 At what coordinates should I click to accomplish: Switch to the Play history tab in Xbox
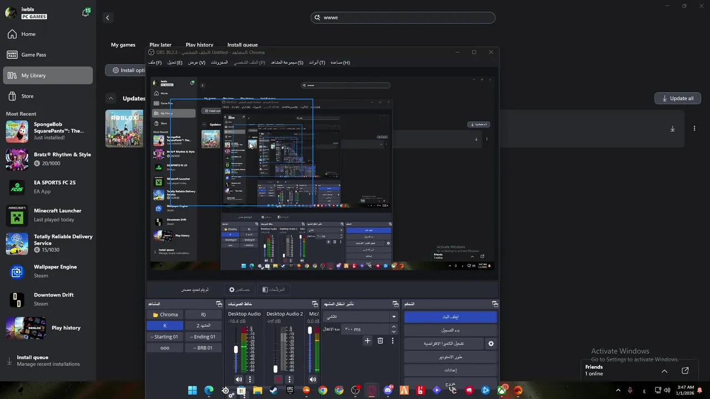pos(199,45)
